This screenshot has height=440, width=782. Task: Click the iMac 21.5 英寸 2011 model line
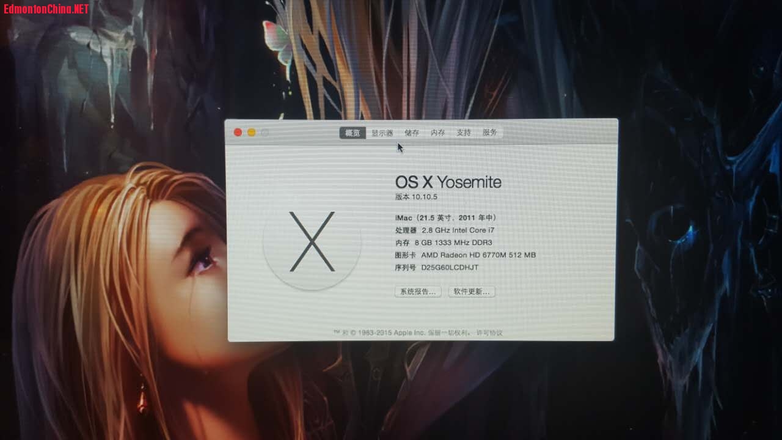447,218
